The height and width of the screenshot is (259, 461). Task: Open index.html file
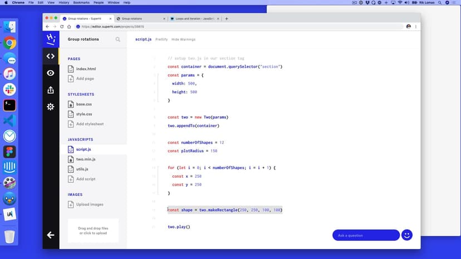(86, 69)
